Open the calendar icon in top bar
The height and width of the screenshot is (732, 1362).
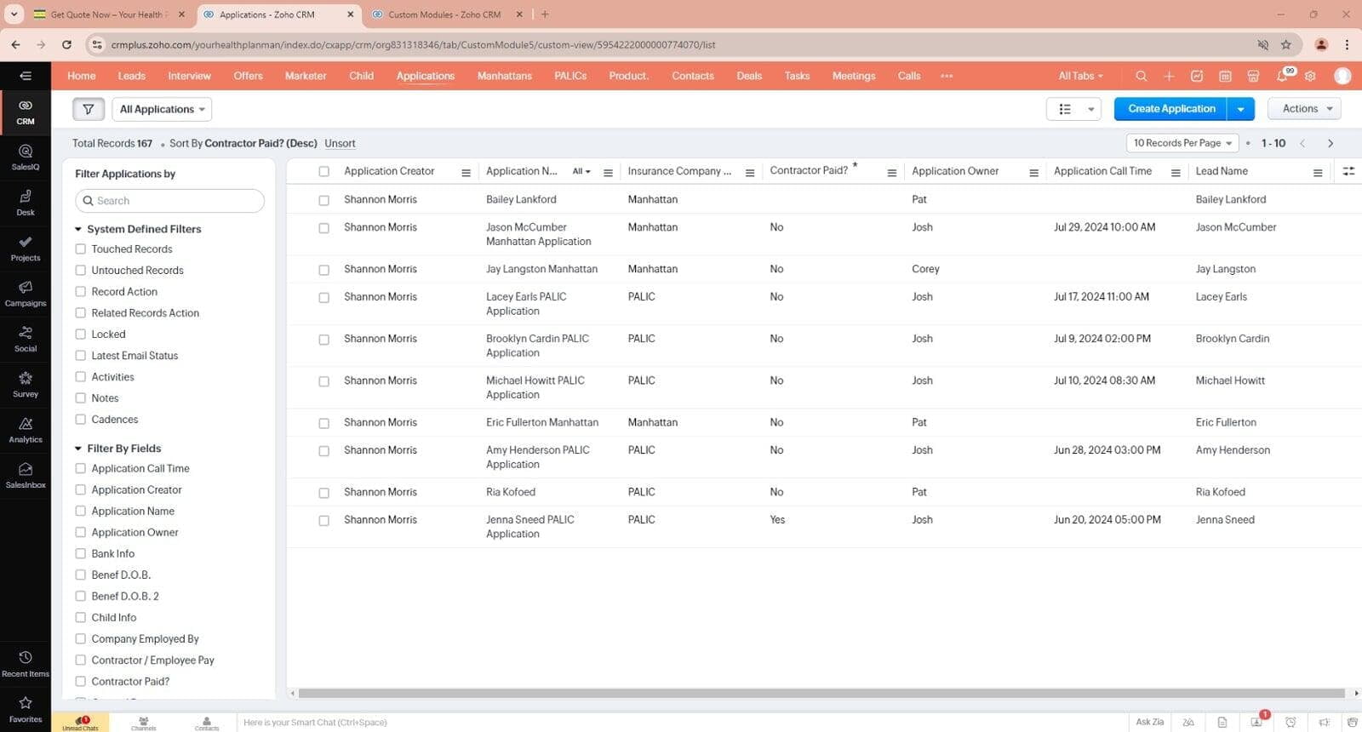click(1225, 76)
